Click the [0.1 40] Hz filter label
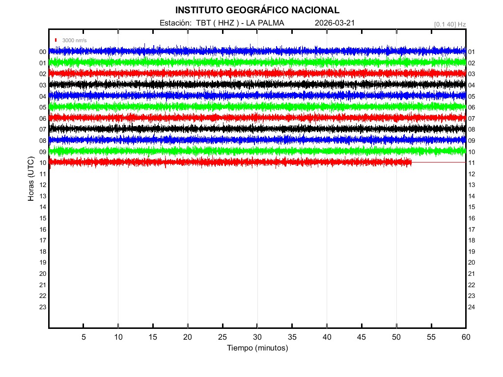The height and width of the screenshot is (377, 503). click(449, 24)
